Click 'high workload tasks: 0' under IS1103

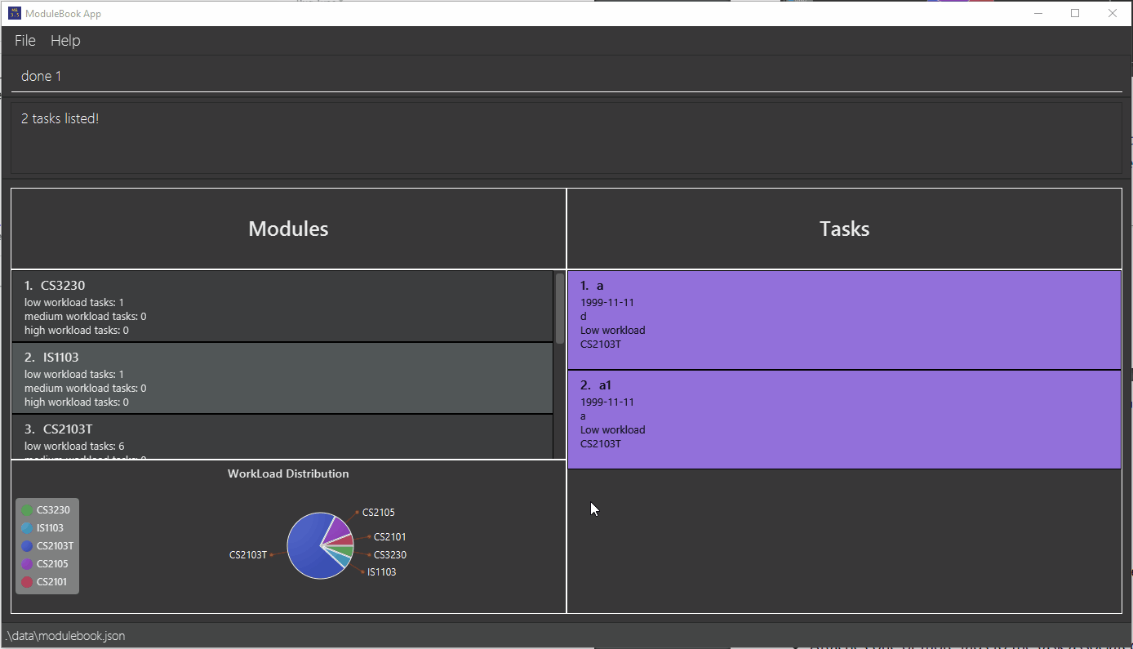pos(77,402)
